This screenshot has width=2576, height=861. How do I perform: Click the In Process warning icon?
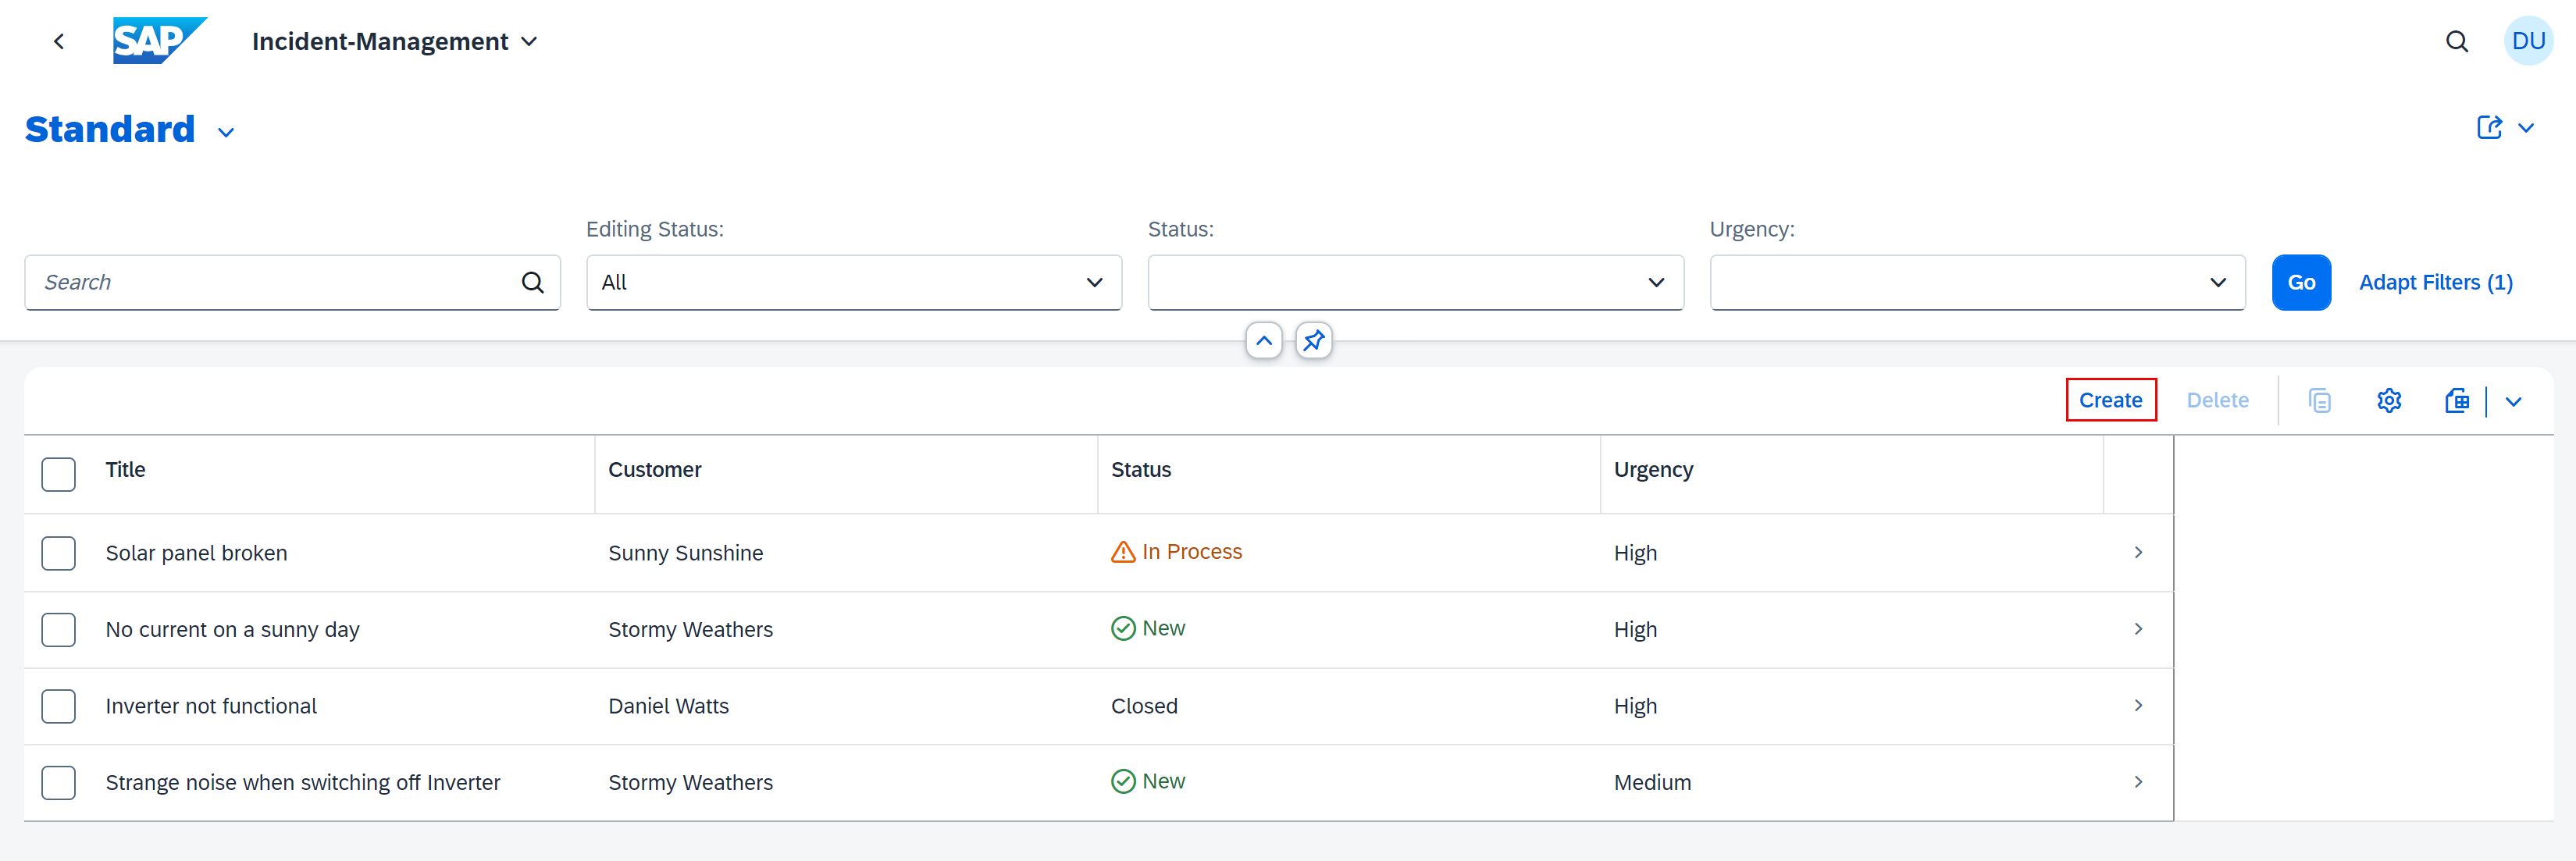(1123, 552)
